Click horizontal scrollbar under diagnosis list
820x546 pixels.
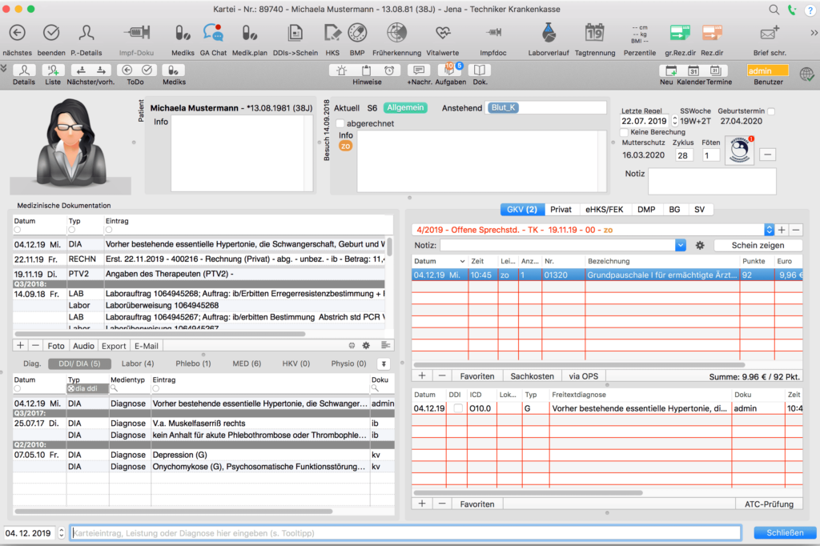click(173, 512)
